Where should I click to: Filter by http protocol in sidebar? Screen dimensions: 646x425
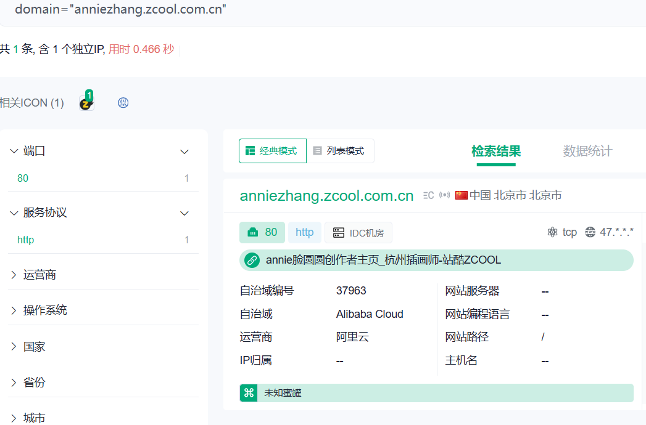pos(25,240)
